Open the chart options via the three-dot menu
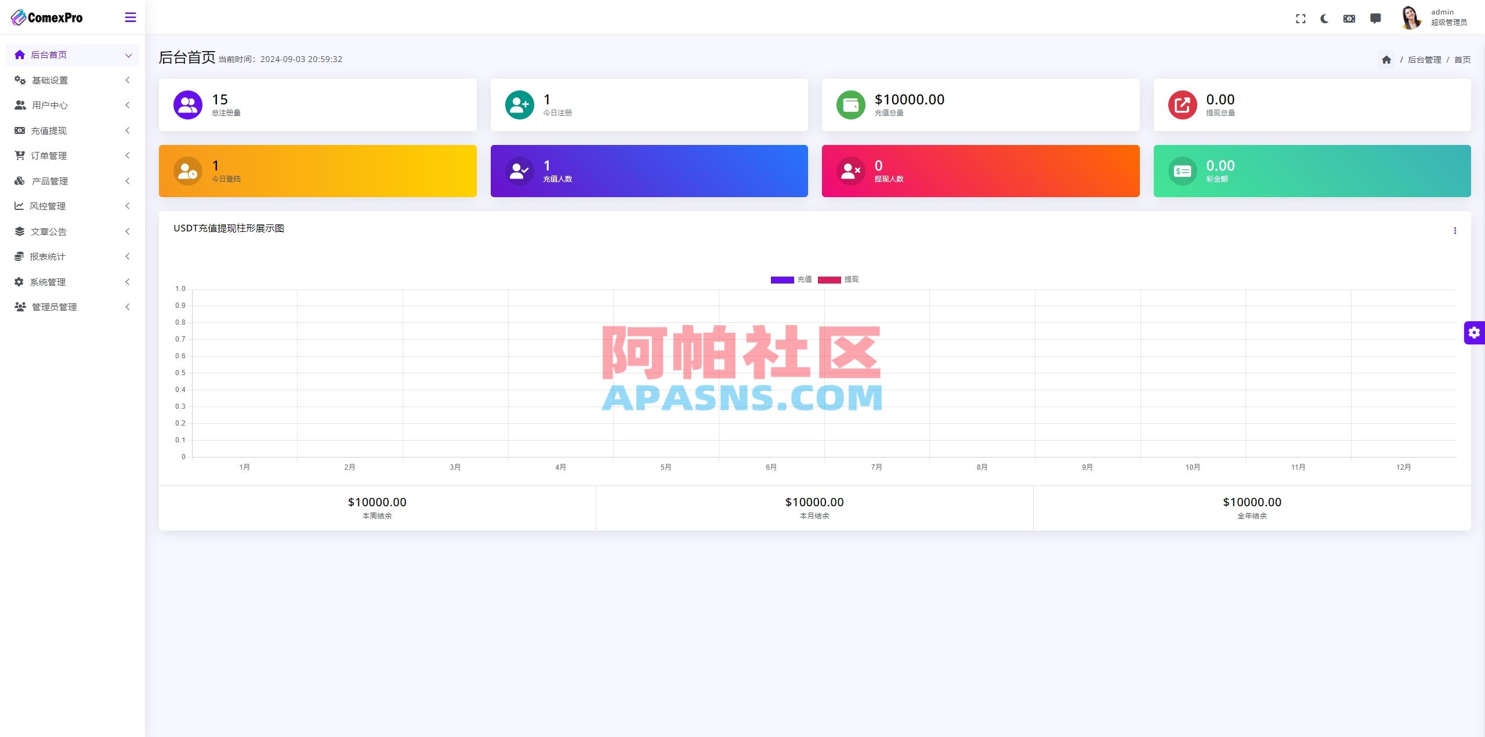The width and height of the screenshot is (1485, 737). point(1455,230)
